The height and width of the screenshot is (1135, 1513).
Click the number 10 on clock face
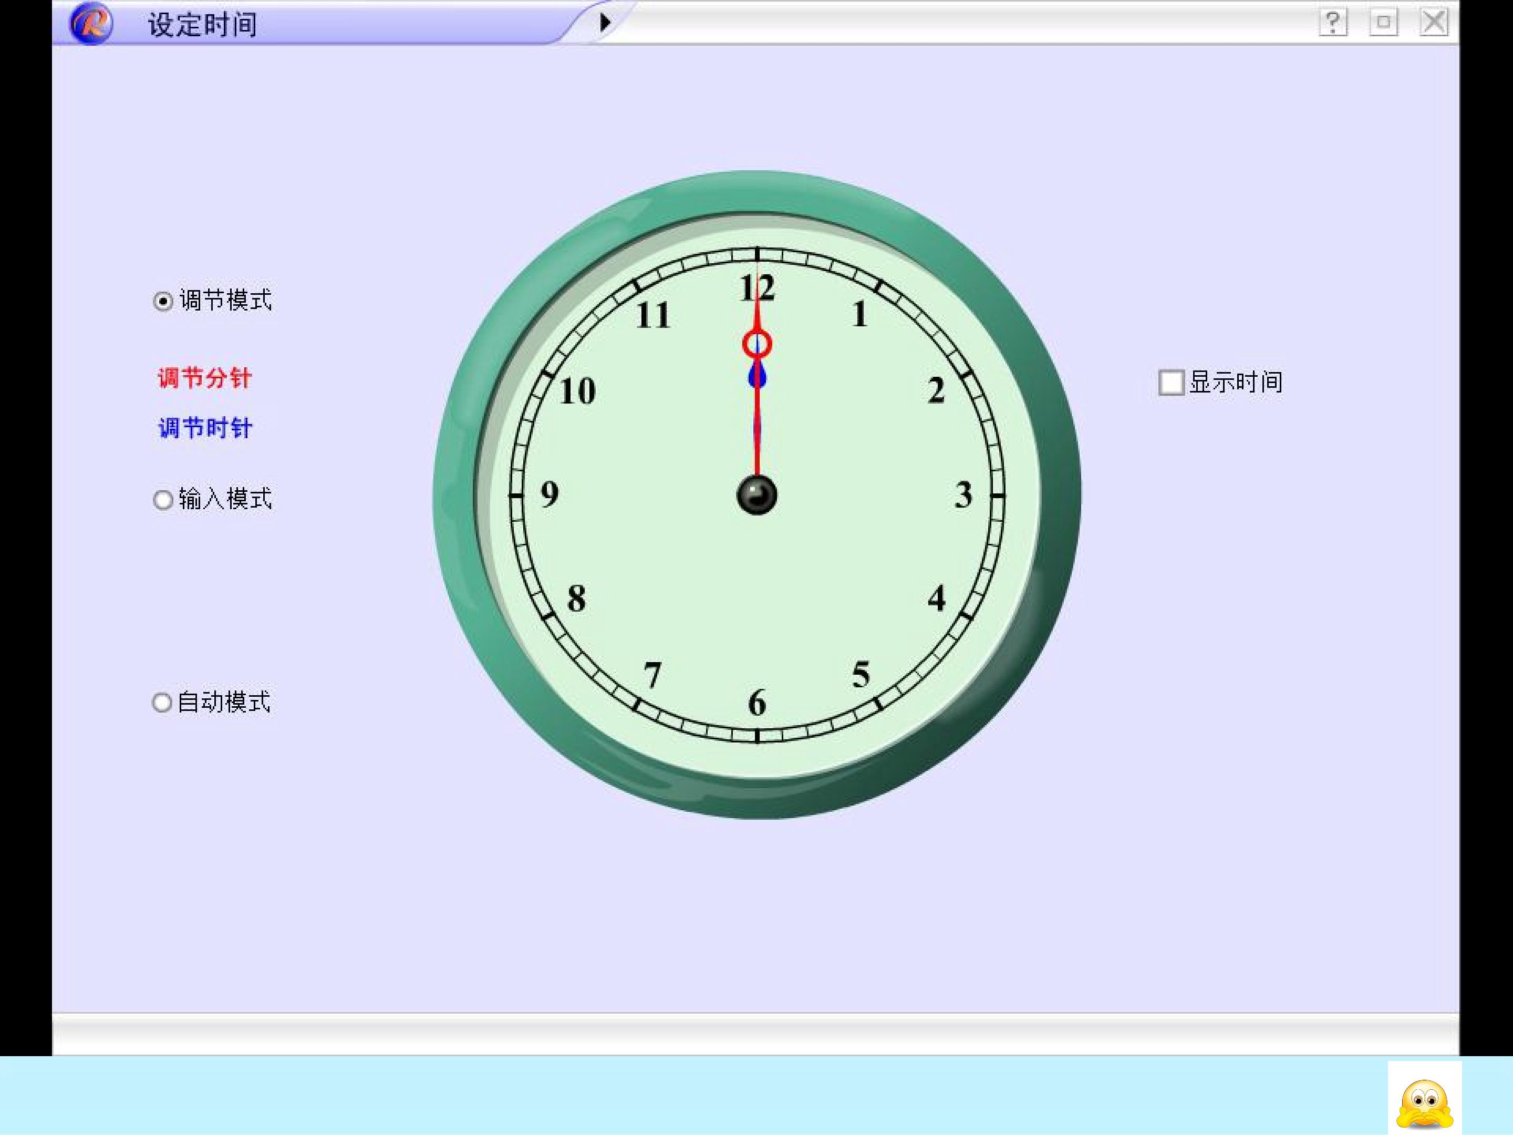578,391
